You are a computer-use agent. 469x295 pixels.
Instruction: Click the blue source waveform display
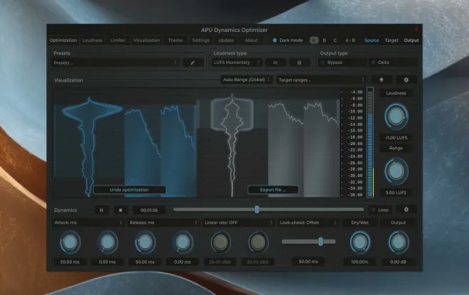[x=125, y=143]
